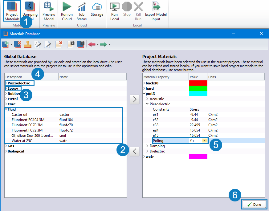The image size is (269, 211).
Task: Select Fluorinert FC104 3M row
Action: pyautogui.click(x=66, y=120)
